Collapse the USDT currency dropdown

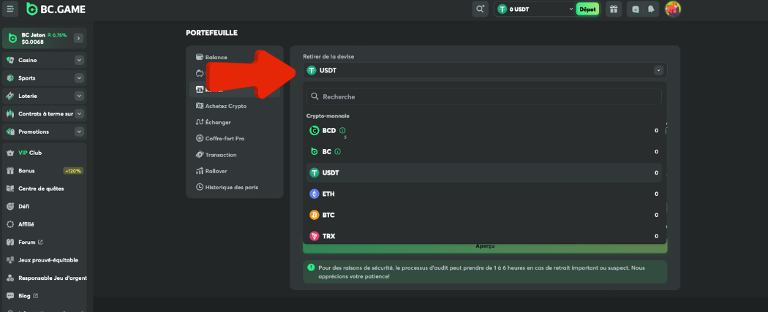point(659,71)
